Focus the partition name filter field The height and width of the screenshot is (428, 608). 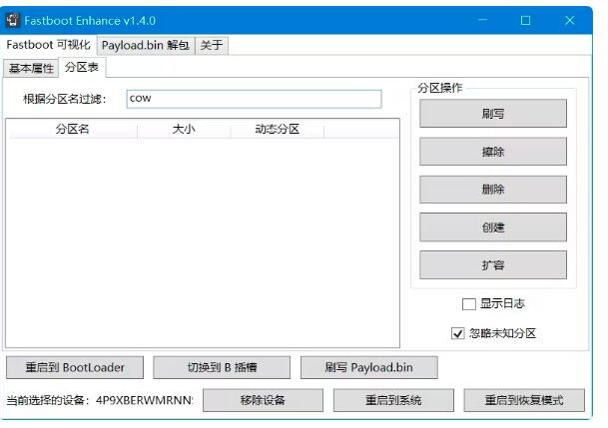pyautogui.click(x=254, y=99)
